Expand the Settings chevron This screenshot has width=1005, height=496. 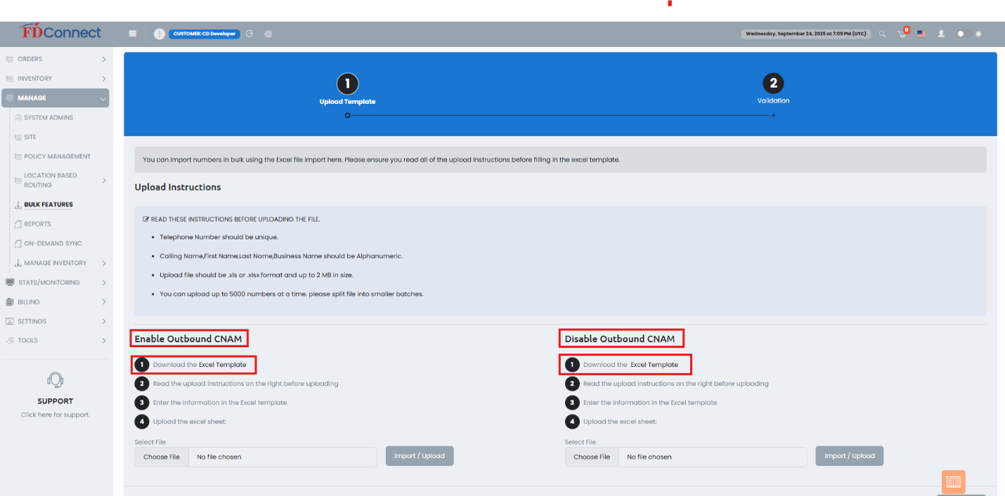pyautogui.click(x=104, y=321)
